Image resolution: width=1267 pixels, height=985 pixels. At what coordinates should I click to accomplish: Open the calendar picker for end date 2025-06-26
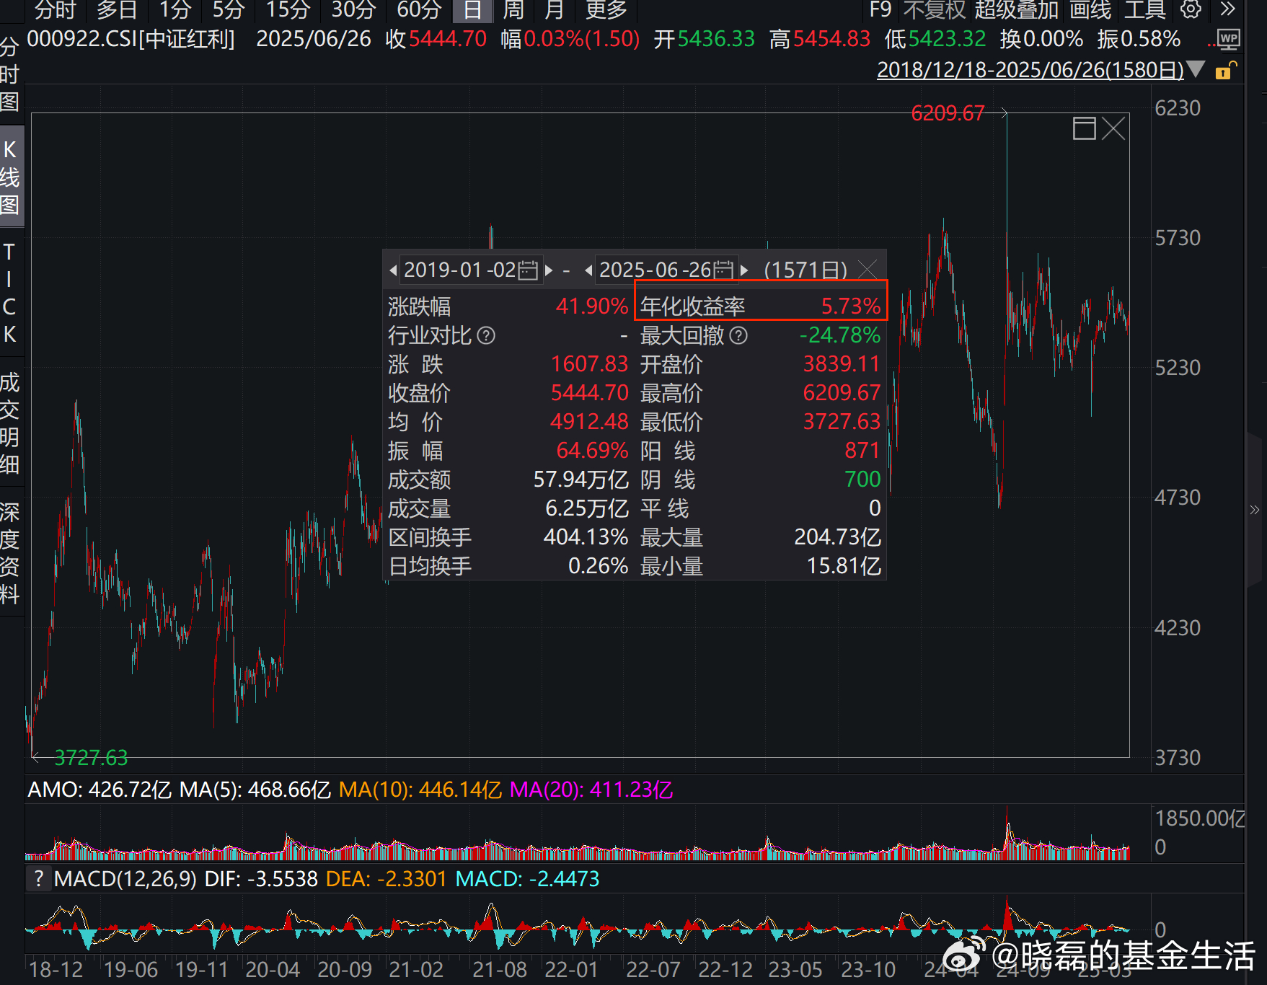[x=723, y=270]
